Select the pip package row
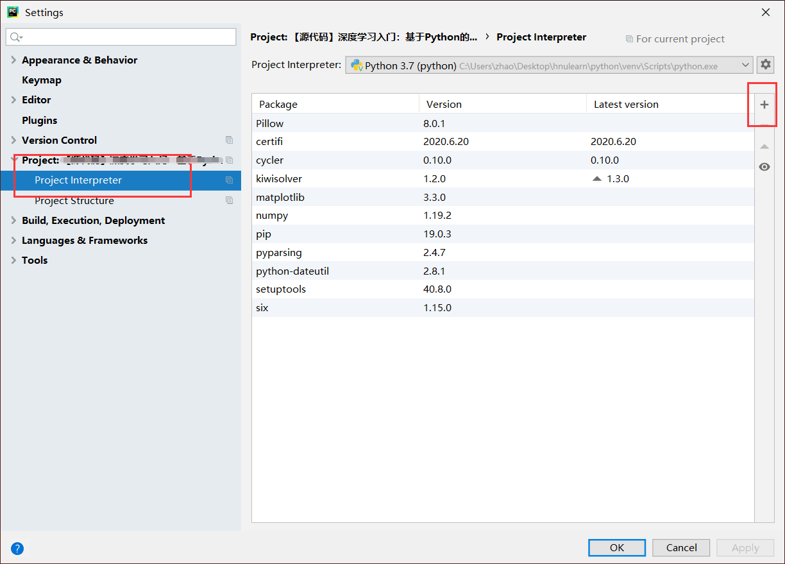785x564 pixels. [x=503, y=234]
